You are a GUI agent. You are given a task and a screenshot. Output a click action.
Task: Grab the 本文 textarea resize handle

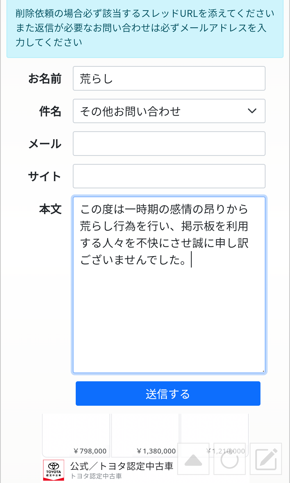(263, 371)
